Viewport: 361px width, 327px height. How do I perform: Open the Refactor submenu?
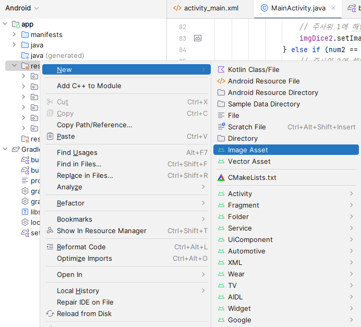(x=126, y=203)
